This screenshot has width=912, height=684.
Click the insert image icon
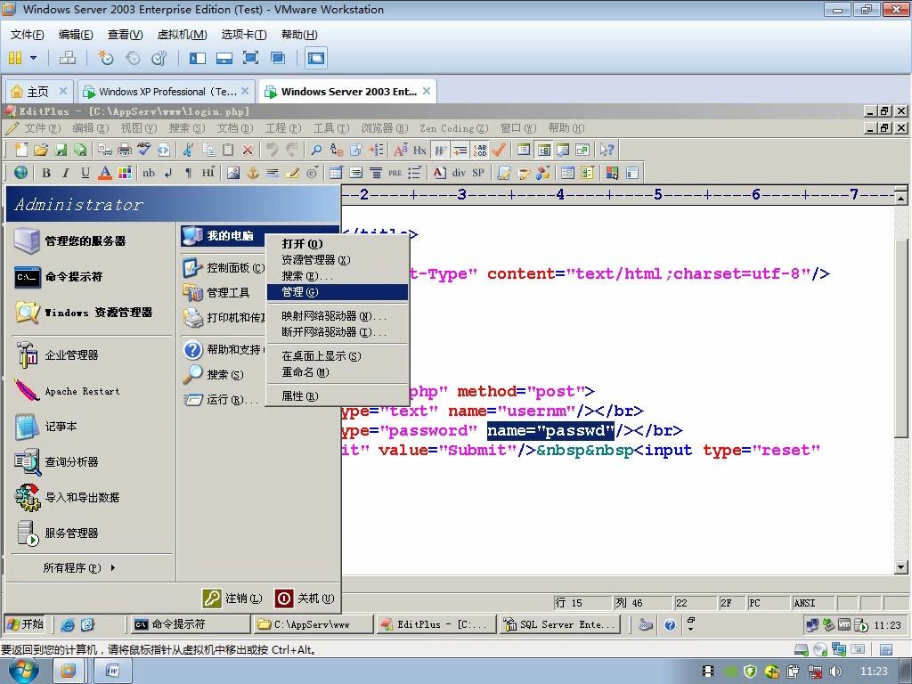(233, 173)
